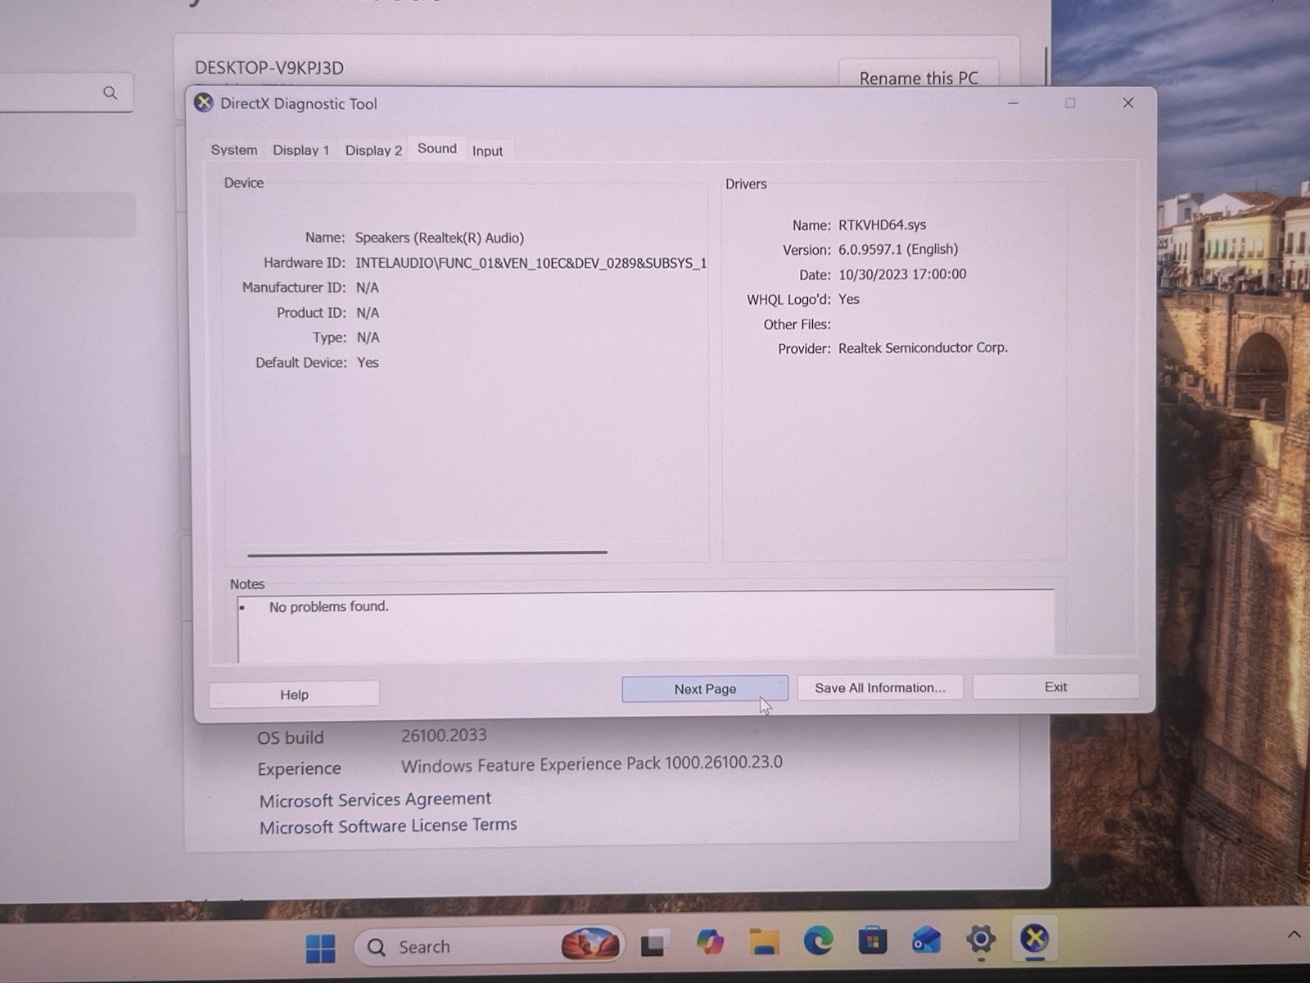Image resolution: width=1310 pixels, height=983 pixels.
Task: Open Microsoft Software License Terms link
Action: (388, 826)
